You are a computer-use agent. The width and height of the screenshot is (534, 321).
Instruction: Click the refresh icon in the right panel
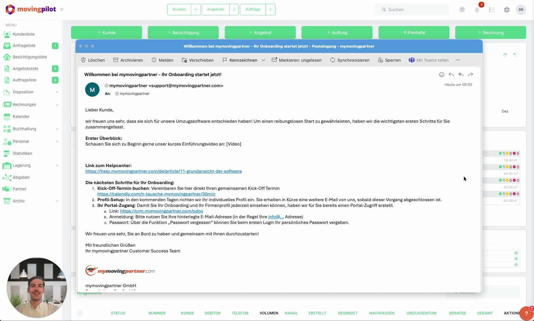[x=505, y=55]
